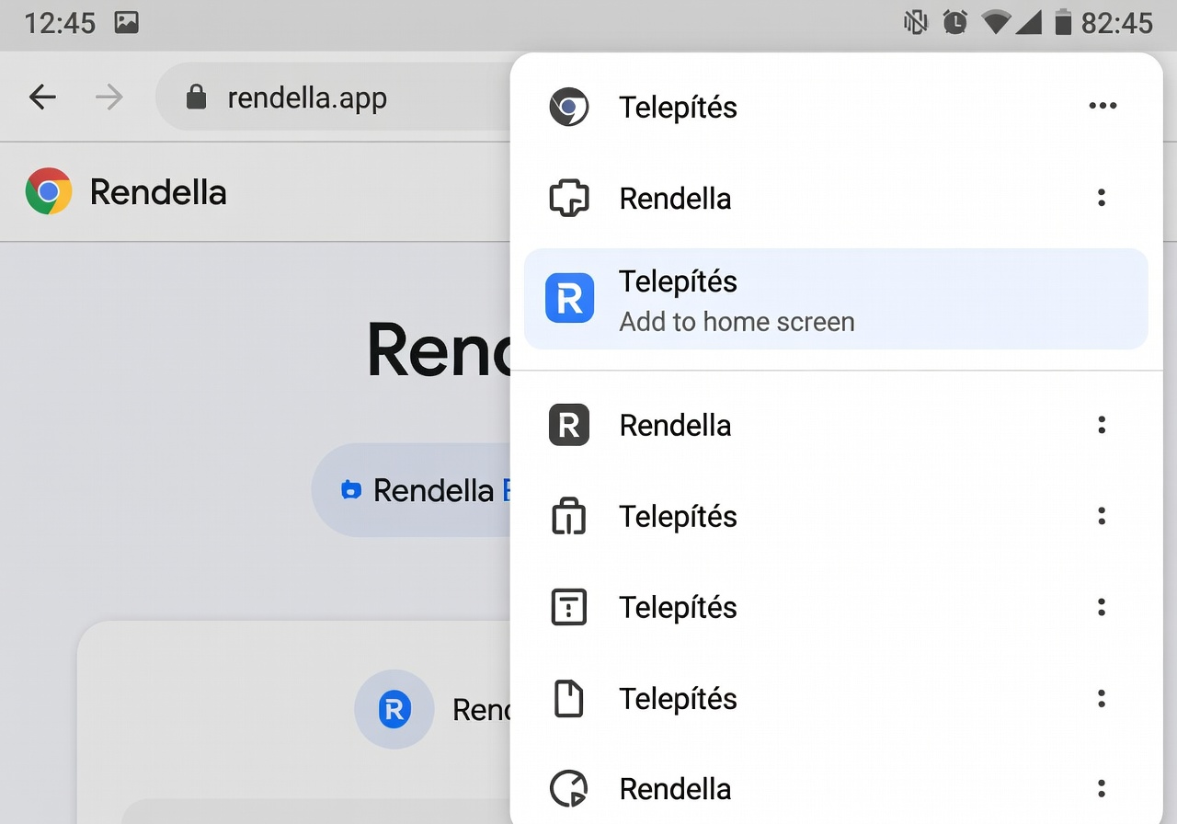Click the blue R app icon

[x=569, y=299]
